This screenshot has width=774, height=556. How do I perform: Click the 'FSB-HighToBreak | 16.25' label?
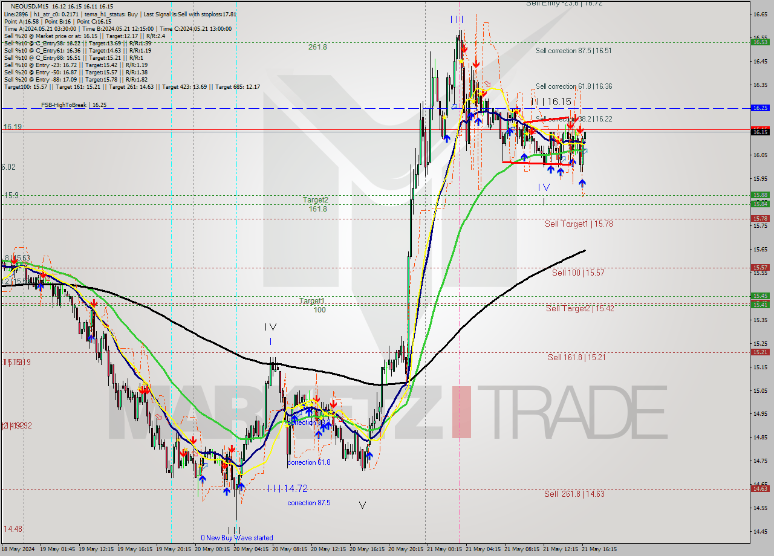coord(74,105)
